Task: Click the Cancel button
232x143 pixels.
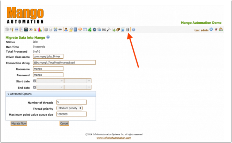Action: point(64,123)
